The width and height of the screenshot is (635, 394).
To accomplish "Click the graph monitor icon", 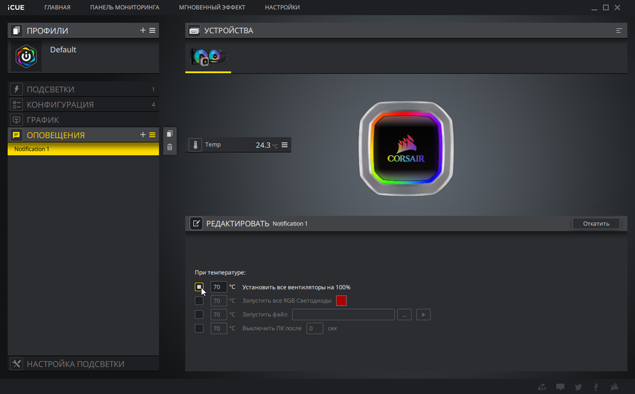I will pyautogui.click(x=16, y=120).
